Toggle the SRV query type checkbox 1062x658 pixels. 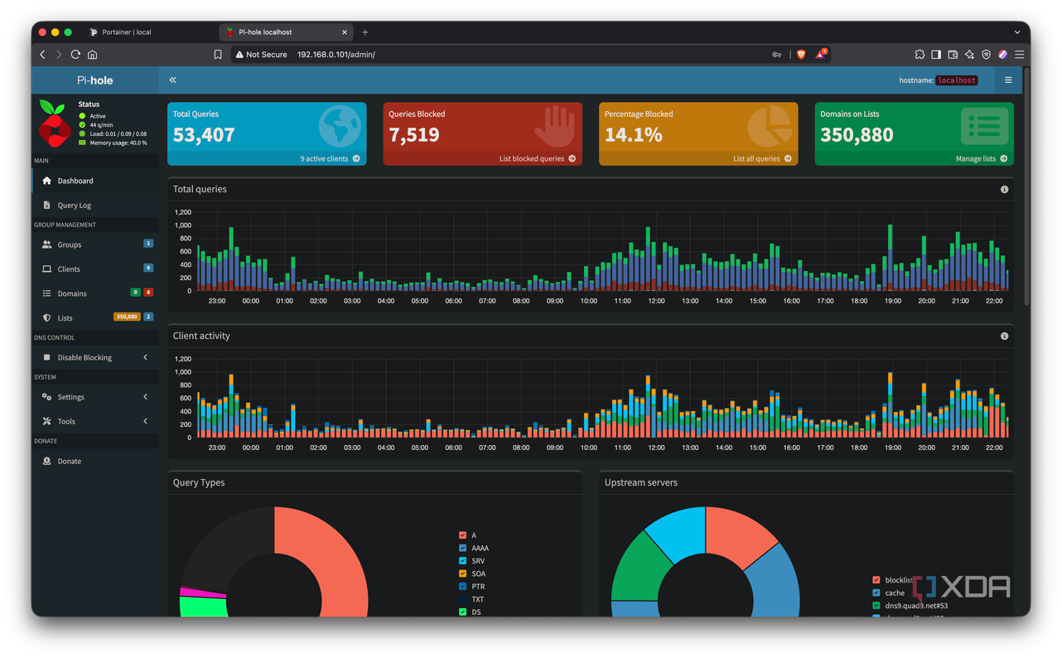(462, 561)
